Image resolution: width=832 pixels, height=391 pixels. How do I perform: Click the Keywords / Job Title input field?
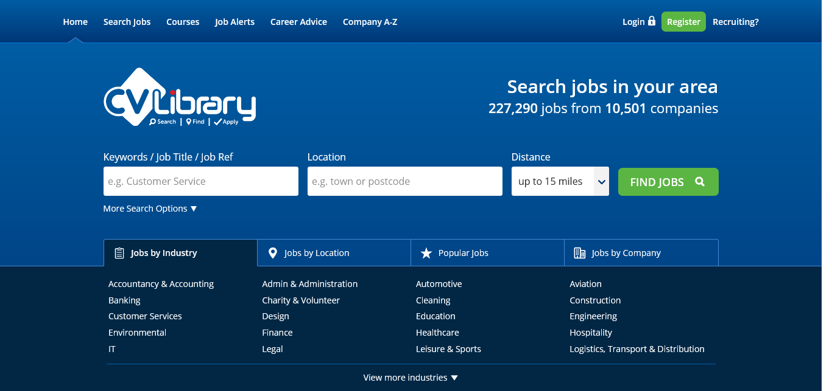point(200,181)
